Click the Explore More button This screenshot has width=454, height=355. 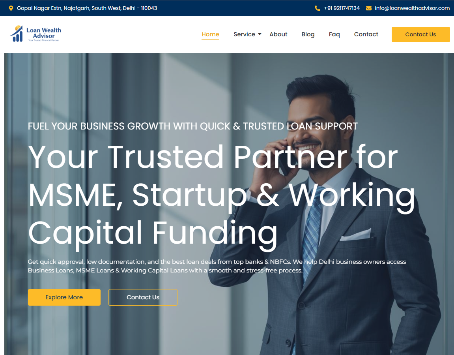pyautogui.click(x=64, y=297)
